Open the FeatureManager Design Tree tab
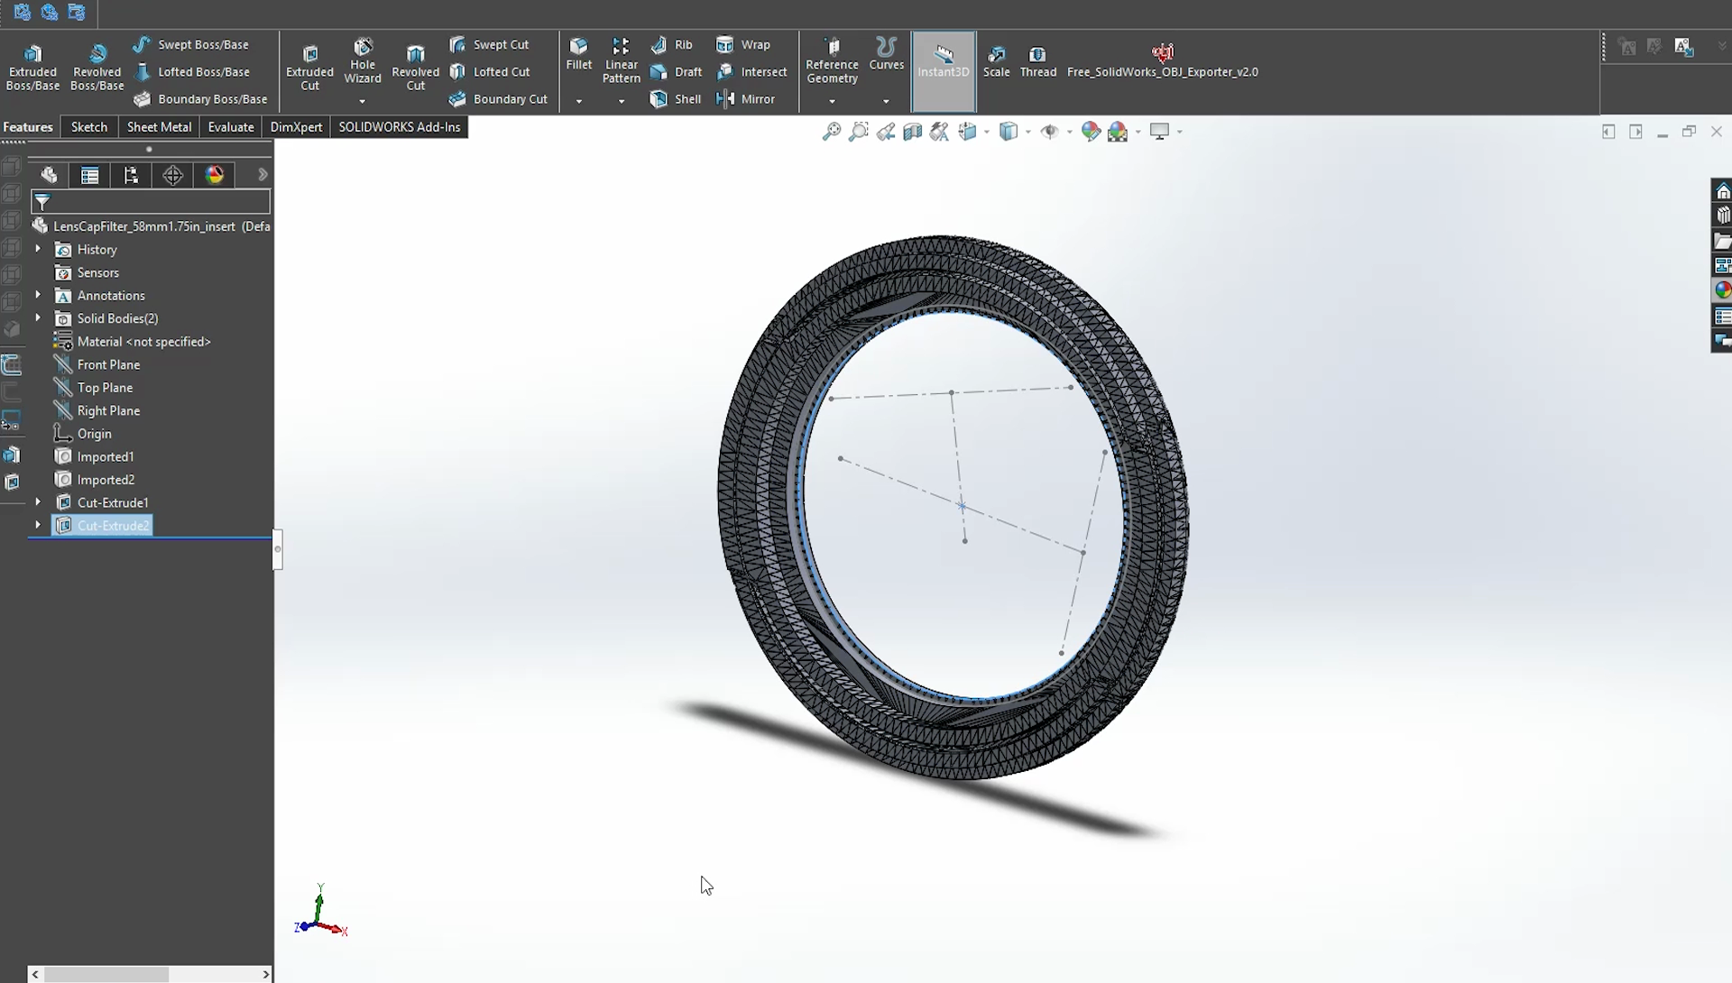This screenshot has height=983, width=1732. (49, 175)
